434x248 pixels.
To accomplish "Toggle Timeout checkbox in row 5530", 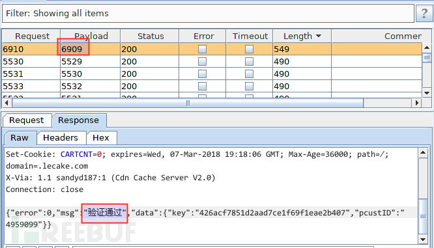I will (249, 61).
